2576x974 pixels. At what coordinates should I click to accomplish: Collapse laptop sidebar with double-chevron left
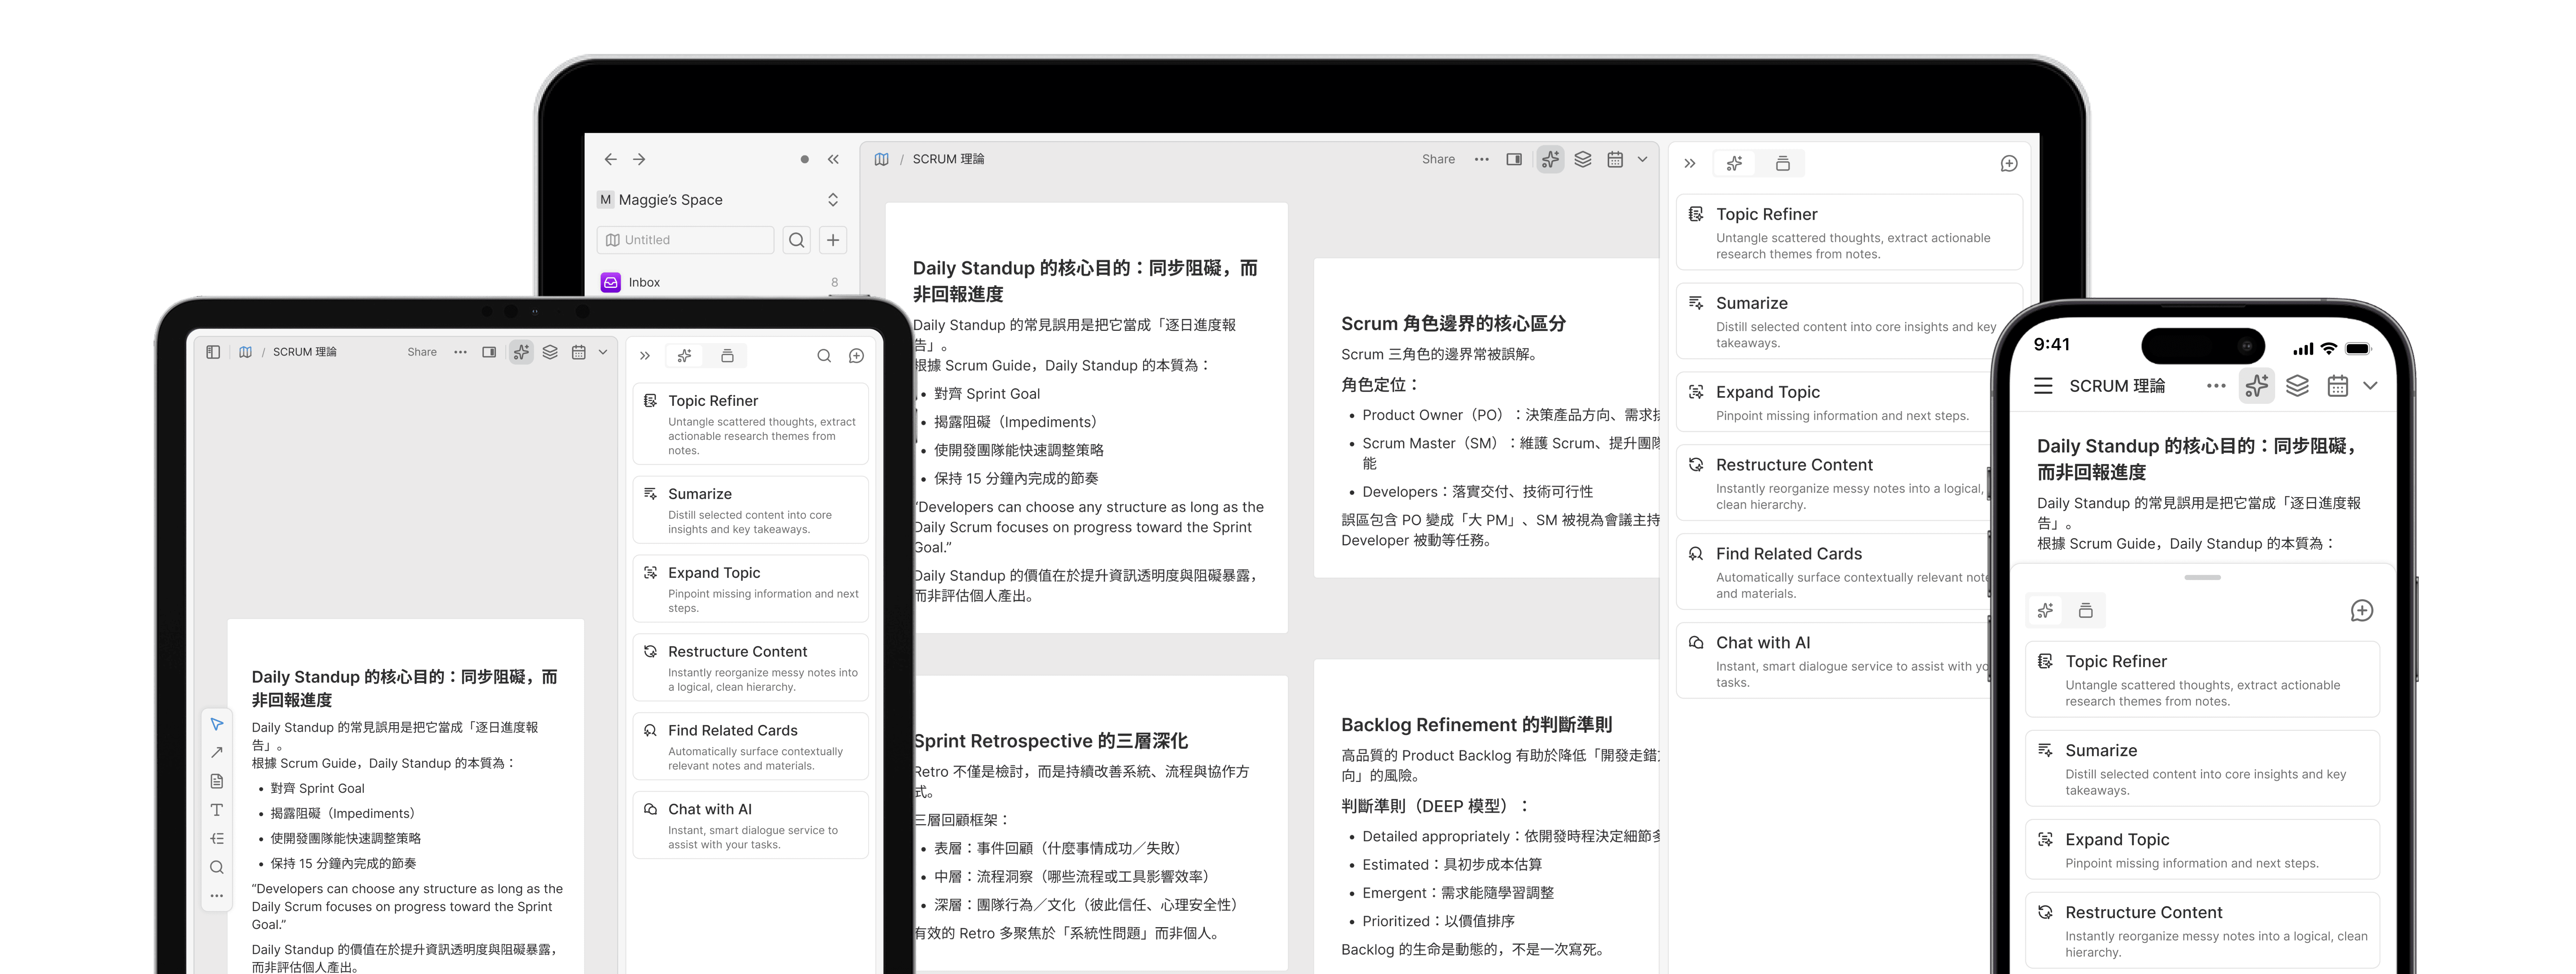point(833,159)
